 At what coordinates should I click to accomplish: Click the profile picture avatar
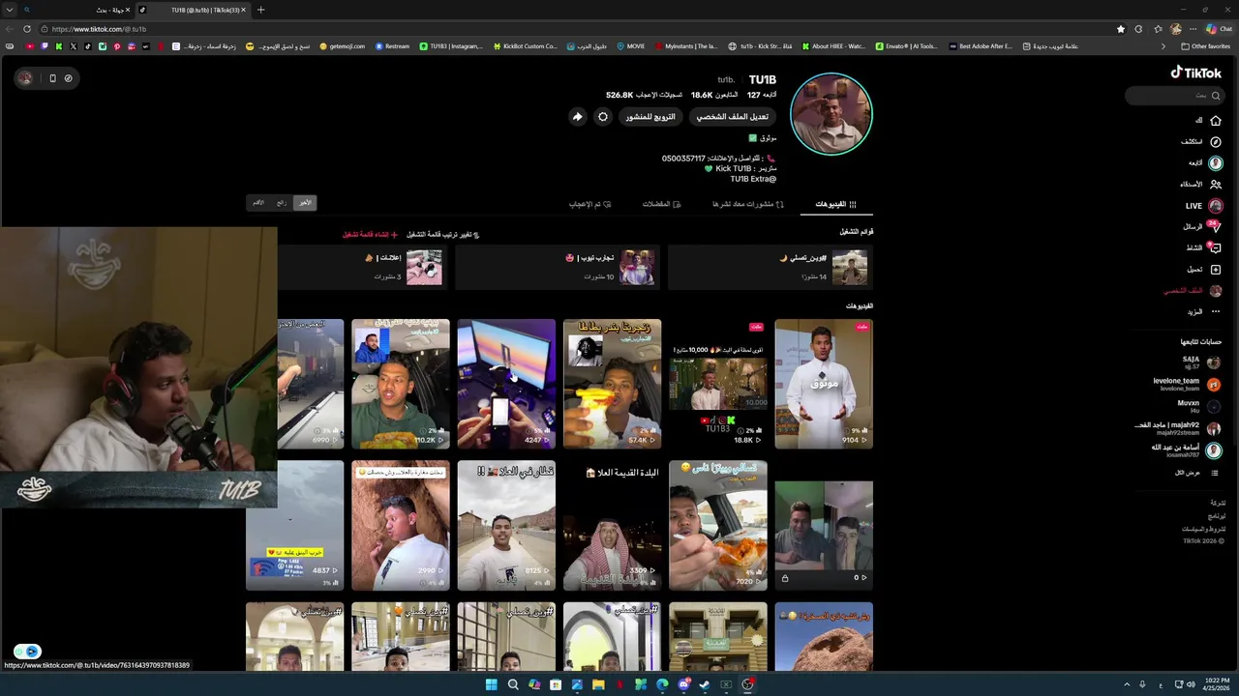point(831,114)
